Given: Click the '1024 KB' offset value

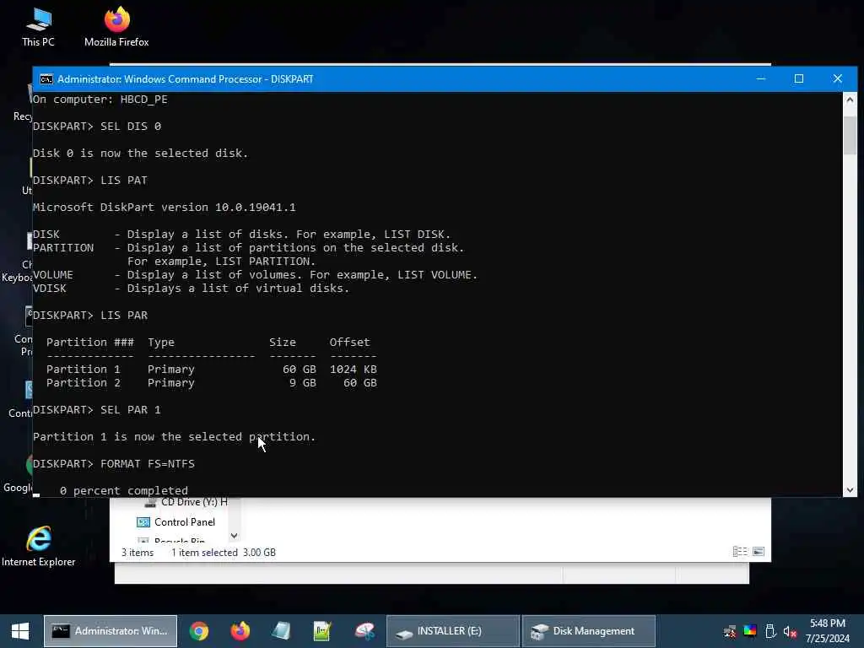Looking at the screenshot, I should 354,370.
